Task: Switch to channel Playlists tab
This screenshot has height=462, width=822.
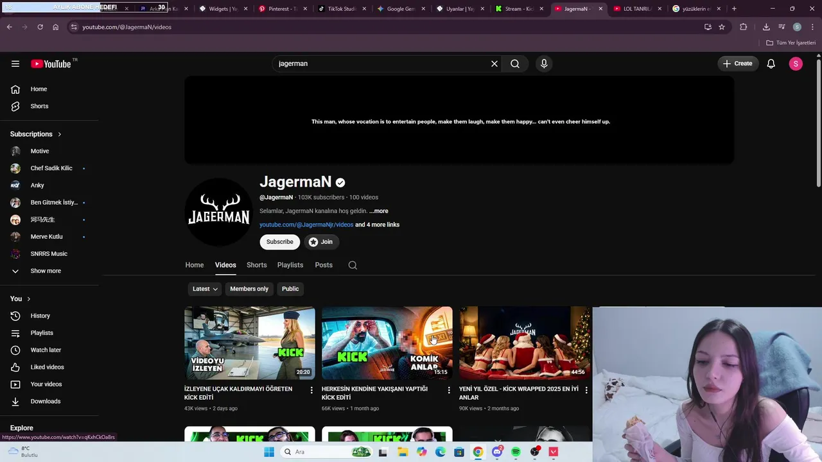Action: tap(290, 265)
